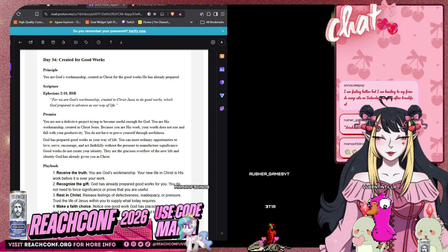Screen dimensions: 448x252
Task: Click annacakepop's chat message in overlay
Action: point(378,95)
